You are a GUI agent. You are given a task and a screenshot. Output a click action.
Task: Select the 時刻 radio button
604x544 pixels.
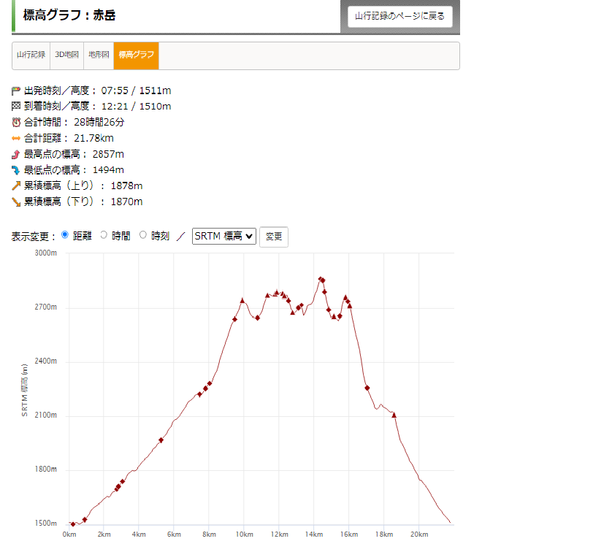tap(143, 235)
